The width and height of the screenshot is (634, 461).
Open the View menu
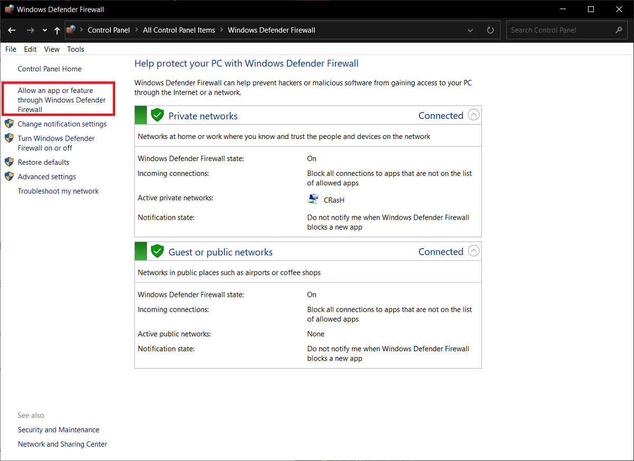pos(51,49)
